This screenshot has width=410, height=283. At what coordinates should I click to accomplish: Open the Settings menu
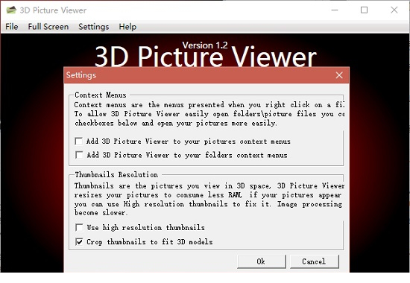[94, 27]
